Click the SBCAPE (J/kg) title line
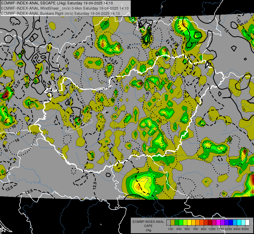Viewport: 254px width, 234px height. point(57,3)
